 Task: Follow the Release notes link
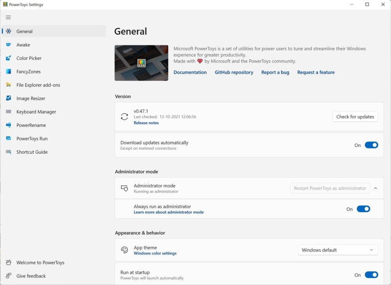(146, 123)
